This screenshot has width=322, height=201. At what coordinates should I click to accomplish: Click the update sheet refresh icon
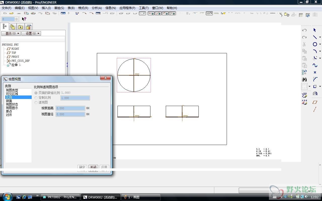click(308, 15)
